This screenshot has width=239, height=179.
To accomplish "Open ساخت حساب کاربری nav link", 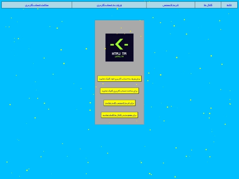I will tap(37, 5).
